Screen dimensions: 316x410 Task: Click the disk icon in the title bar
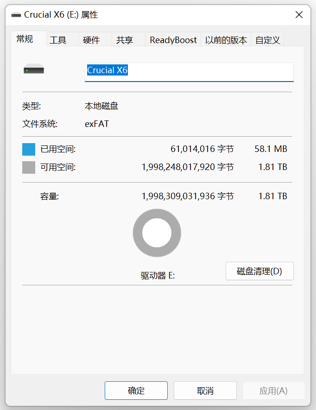16,14
